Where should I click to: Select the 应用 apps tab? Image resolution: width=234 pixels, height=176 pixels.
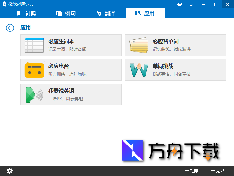click(145, 13)
